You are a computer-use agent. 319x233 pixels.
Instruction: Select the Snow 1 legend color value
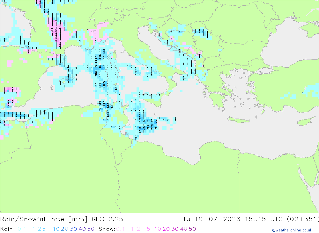pos(132,229)
